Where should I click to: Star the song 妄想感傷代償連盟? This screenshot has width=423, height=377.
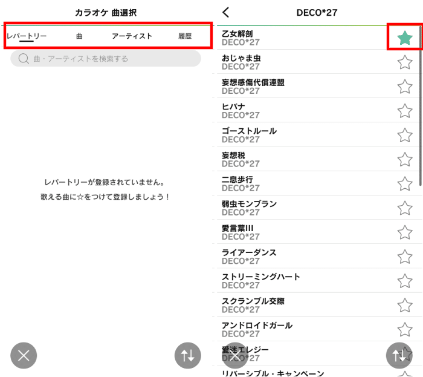[405, 87]
